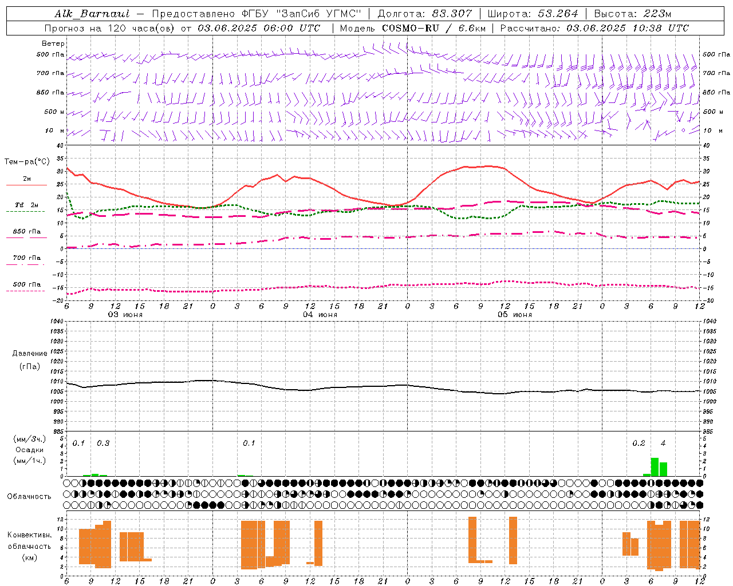The image size is (733, 586).
Task: Click the calculated time Рассчитано: 03.06.2025 10:38 UTC
Action: pos(594,28)
